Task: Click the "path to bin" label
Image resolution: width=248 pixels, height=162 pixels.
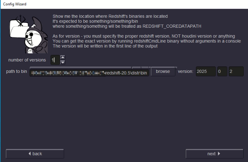Action: point(17,71)
